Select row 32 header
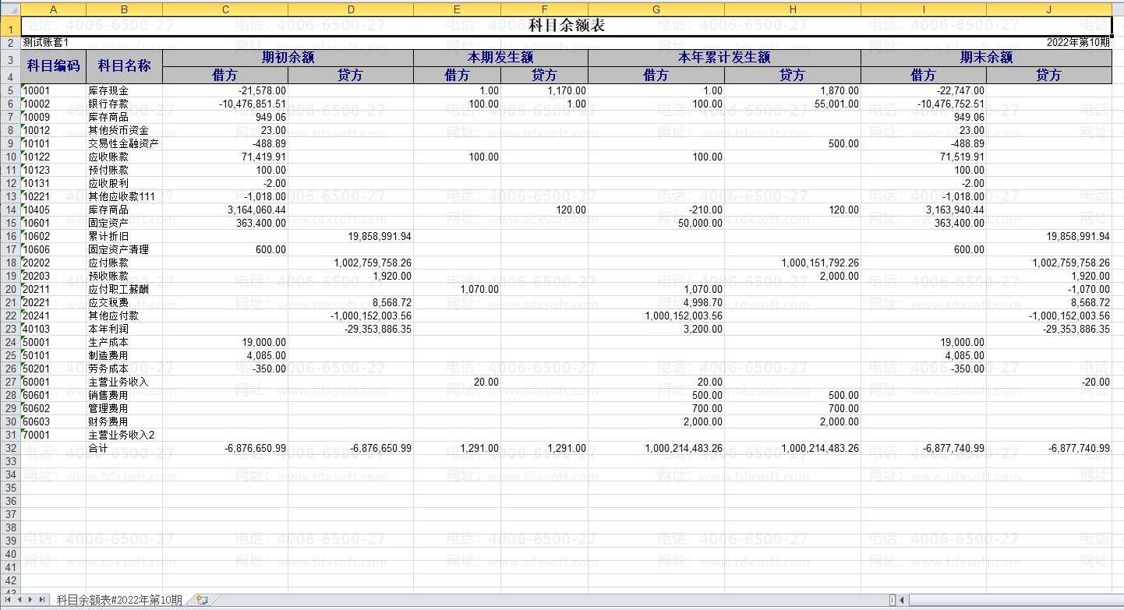 tap(10, 448)
